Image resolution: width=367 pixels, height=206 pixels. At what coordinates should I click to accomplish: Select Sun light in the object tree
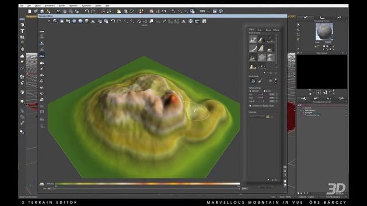click(309, 113)
